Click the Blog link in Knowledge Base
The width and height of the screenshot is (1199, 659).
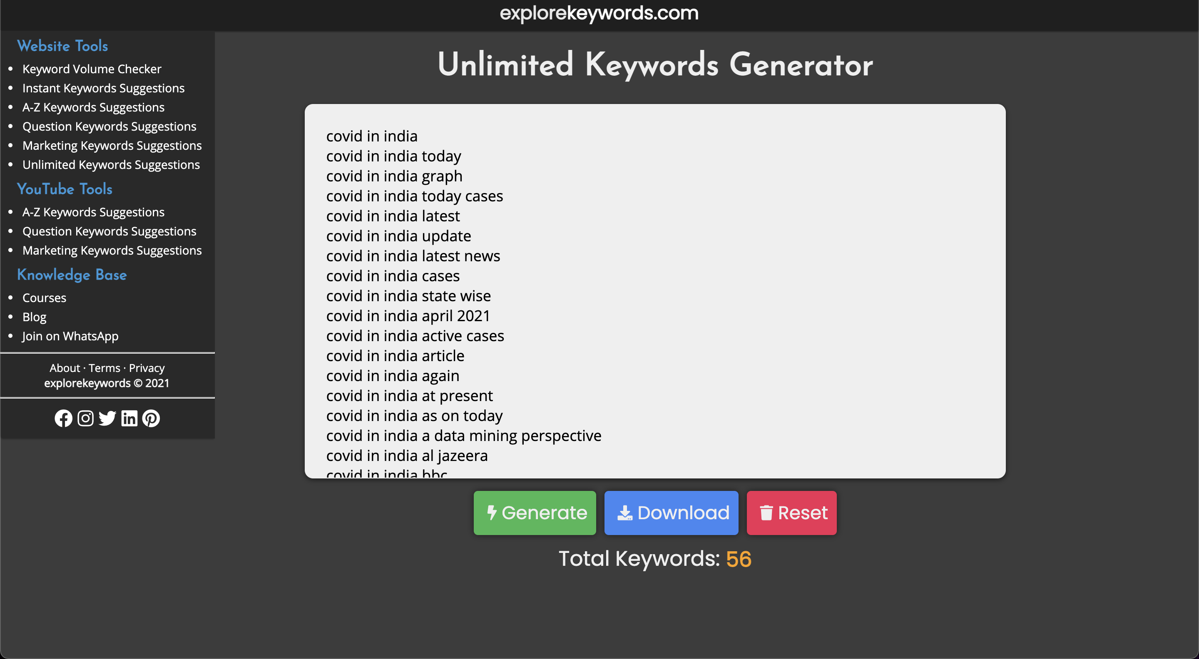click(34, 317)
